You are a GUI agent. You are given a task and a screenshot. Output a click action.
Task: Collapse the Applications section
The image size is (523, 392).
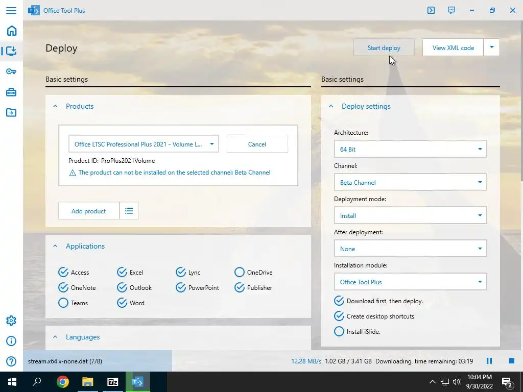55,246
